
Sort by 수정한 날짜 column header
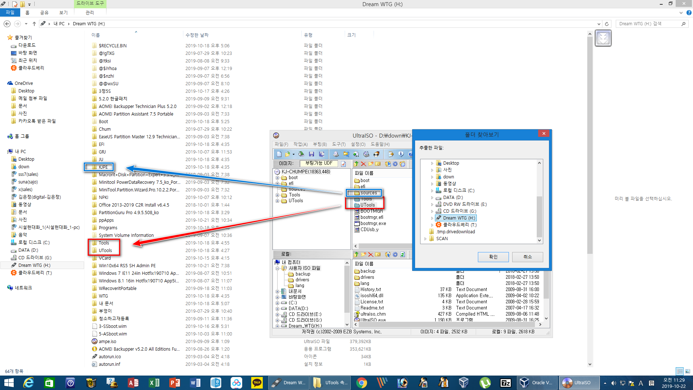(197, 35)
